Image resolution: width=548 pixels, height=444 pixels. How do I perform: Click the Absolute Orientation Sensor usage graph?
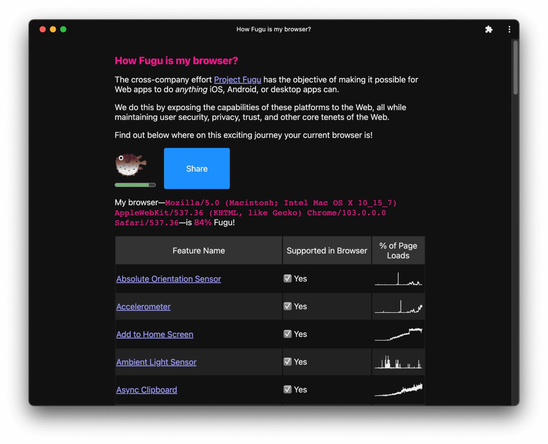(398, 278)
